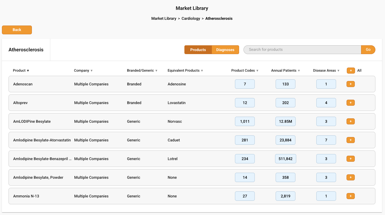This screenshot has height=215, width=385.
Task: Focus the Search for products field
Action: (302, 50)
